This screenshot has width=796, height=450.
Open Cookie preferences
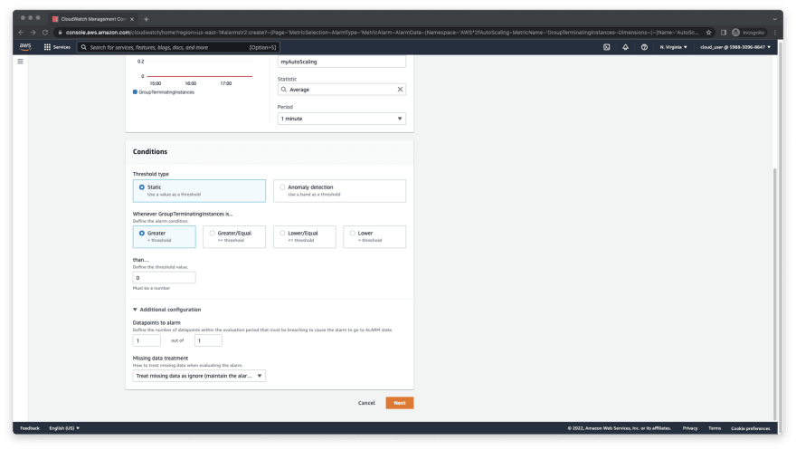[750, 428]
